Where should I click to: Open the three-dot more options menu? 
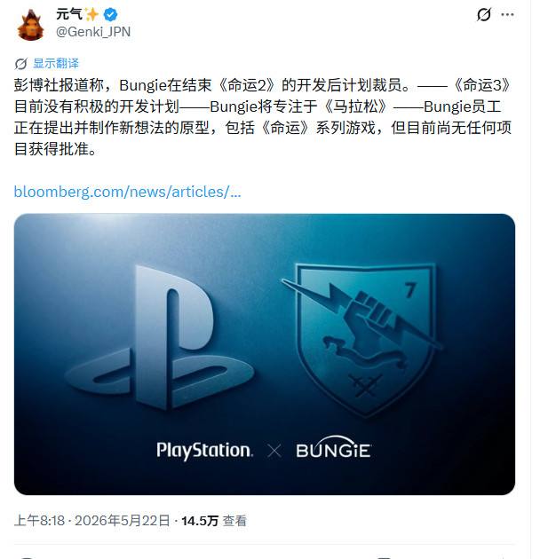click(507, 14)
